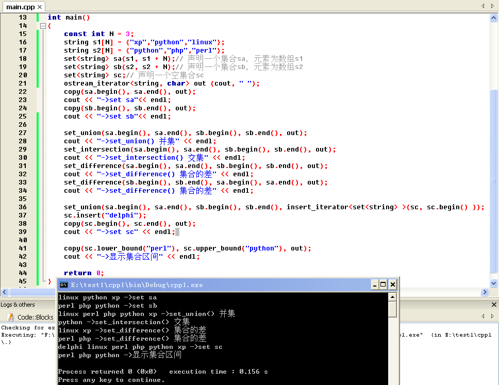Click the logs tab scroll-right arrow
The image size is (499, 385).
[492, 316]
